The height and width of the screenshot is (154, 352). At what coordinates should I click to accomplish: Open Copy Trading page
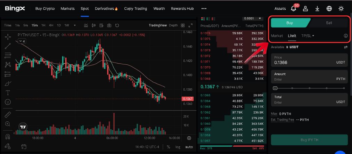[136, 9]
